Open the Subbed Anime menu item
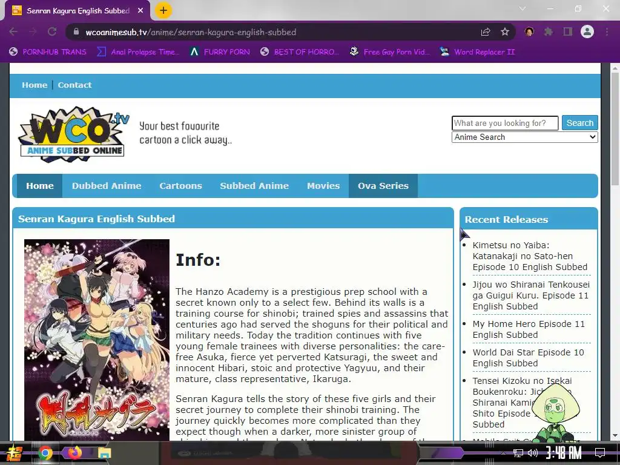 (x=254, y=186)
